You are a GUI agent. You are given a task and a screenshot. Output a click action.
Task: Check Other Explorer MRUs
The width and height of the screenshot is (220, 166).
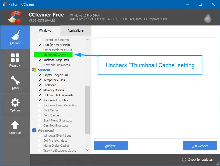(40, 50)
